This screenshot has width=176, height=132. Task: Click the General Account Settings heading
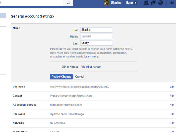point(32,16)
